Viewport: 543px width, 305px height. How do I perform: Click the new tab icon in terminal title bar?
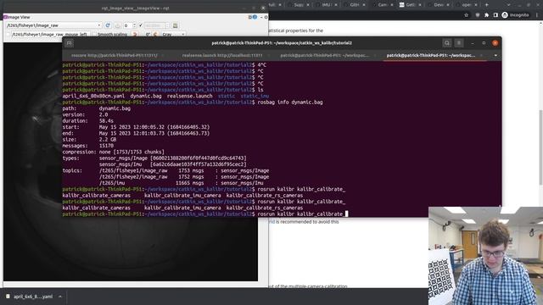point(69,43)
